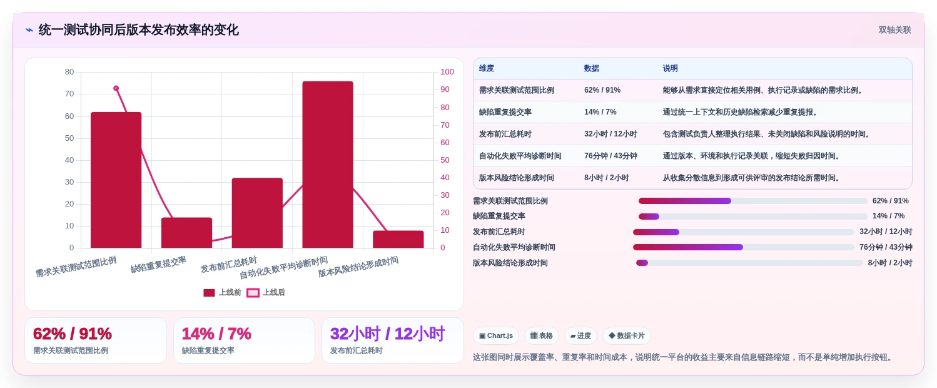This screenshot has height=388, width=937.
Task: Click the 自动化失败平均诊断时间 bar in chart
Action: pyautogui.click(x=328, y=165)
